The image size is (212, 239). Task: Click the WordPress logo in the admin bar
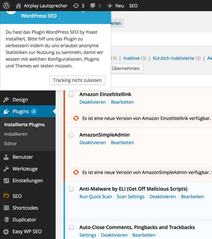pyautogui.click(x=6, y=6)
